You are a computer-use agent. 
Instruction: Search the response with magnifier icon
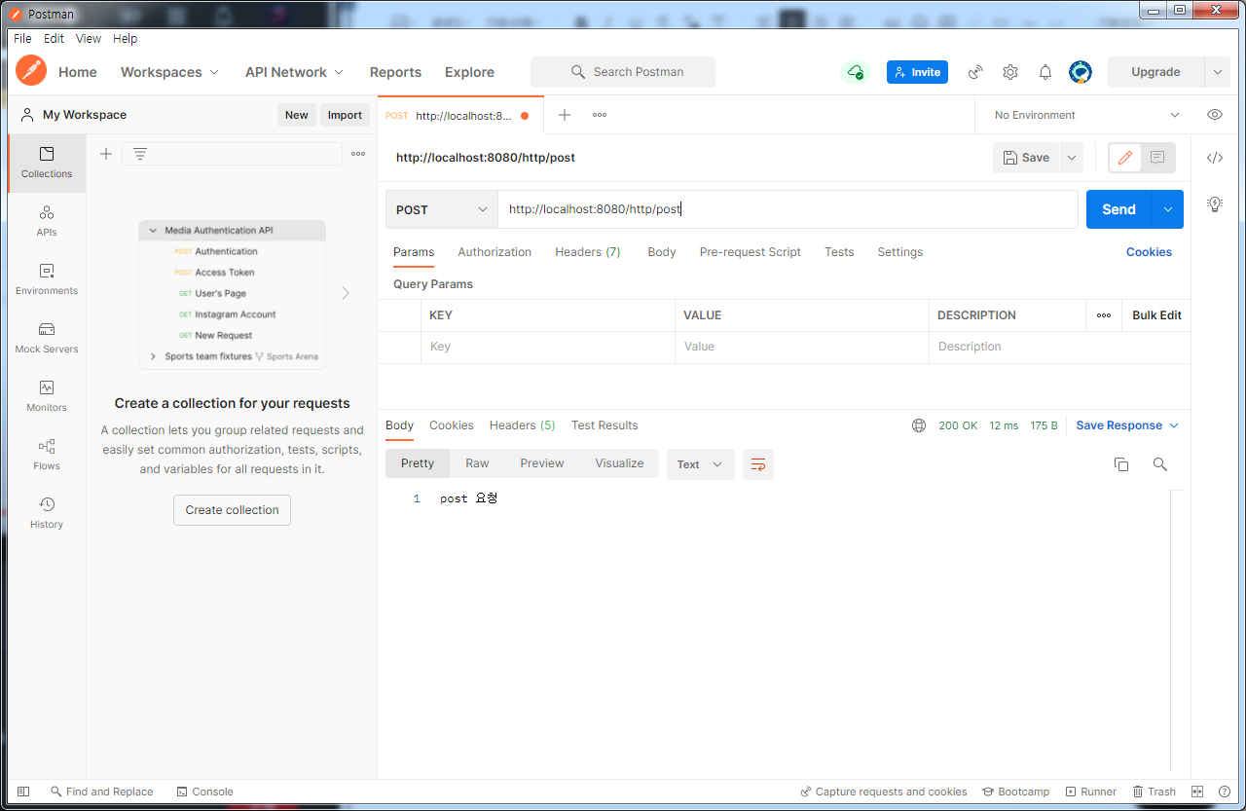tap(1160, 464)
